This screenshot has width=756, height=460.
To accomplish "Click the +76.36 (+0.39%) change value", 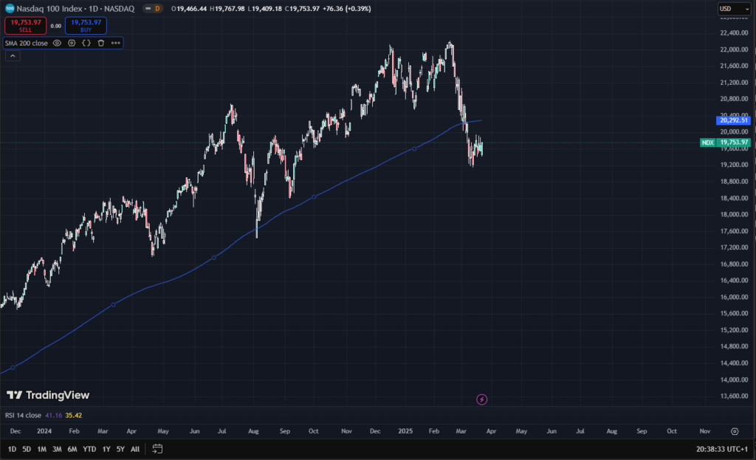I will click(346, 9).
